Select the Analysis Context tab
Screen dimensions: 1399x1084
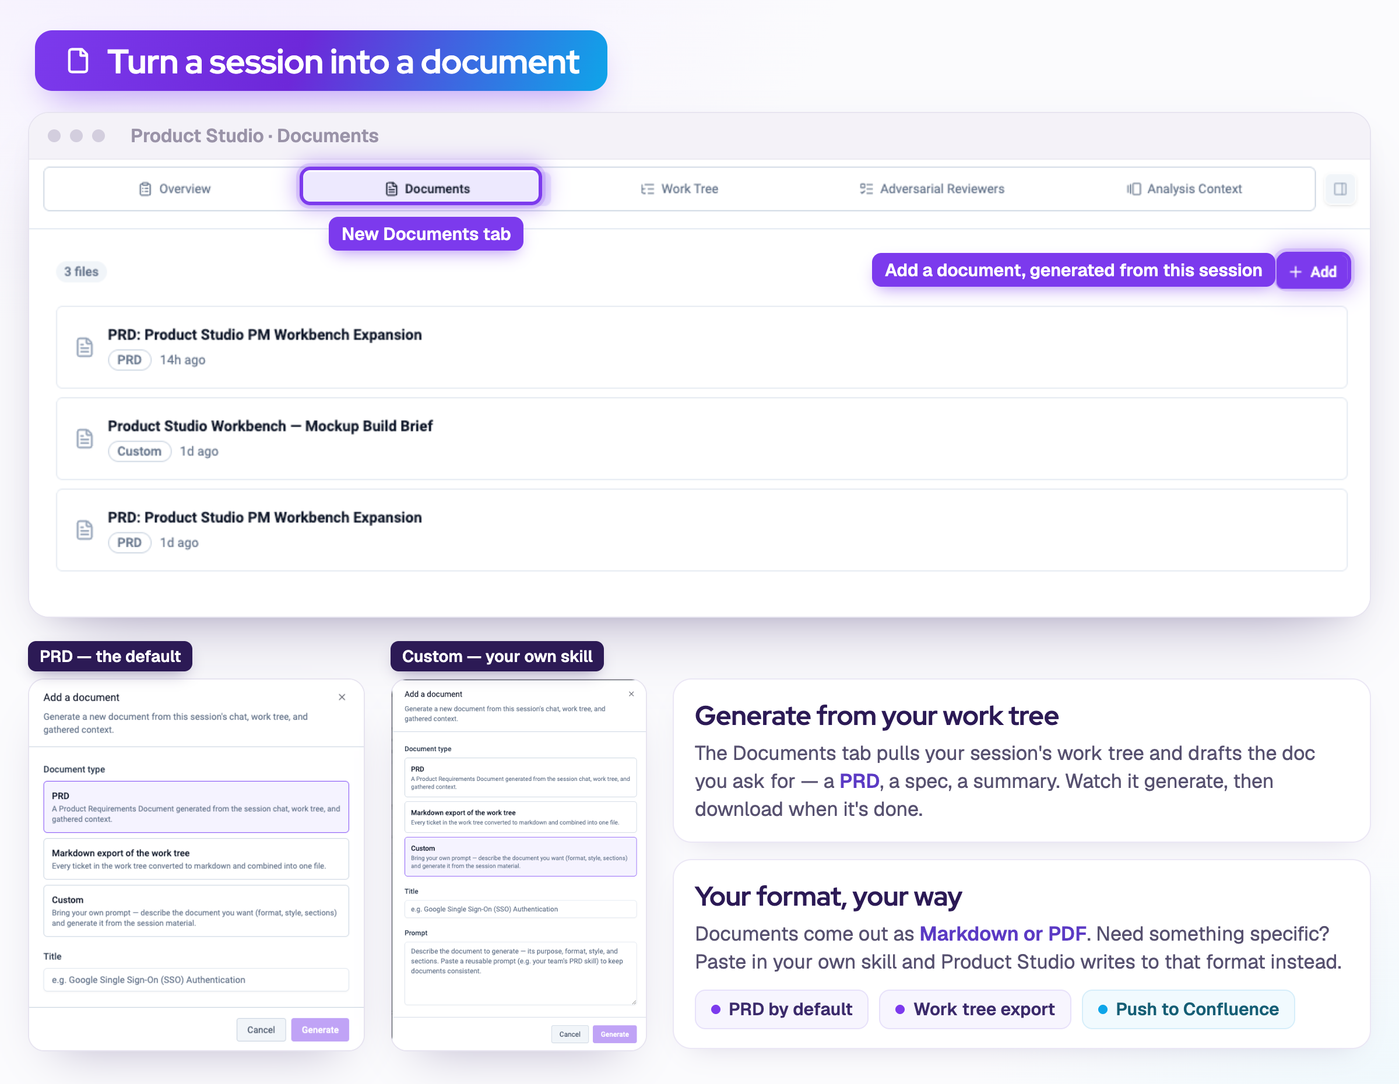click(1184, 189)
